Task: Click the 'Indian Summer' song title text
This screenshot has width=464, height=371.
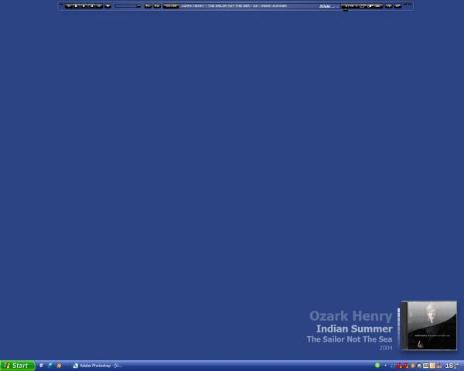Action: point(354,328)
